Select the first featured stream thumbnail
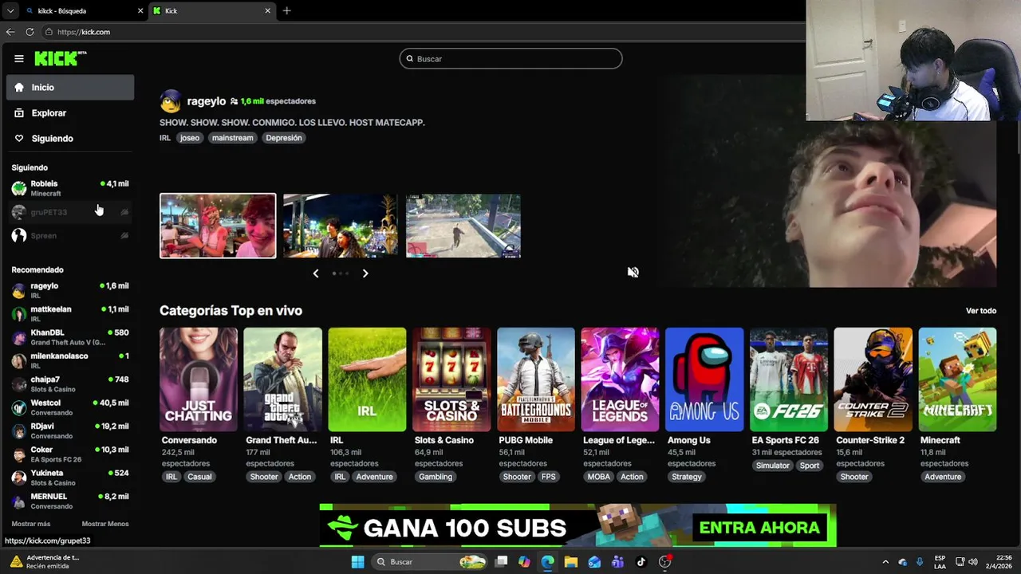The width and height of the screenshot is (1021, 574). [x=218, y=226]
